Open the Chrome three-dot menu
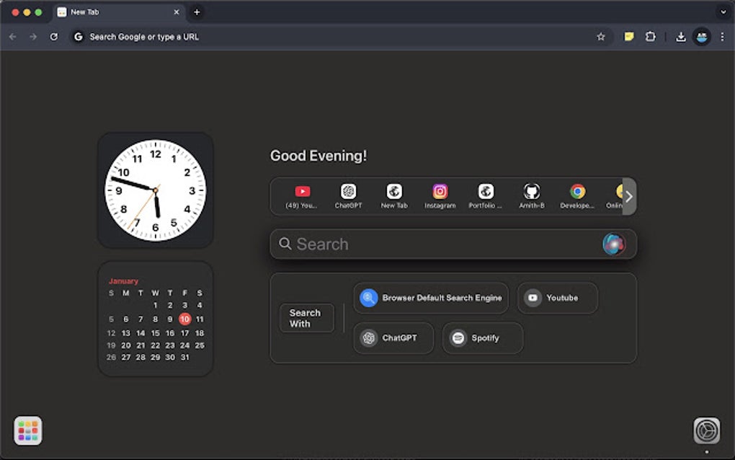This screenshot has height=460, width=735. coord(723,36)
